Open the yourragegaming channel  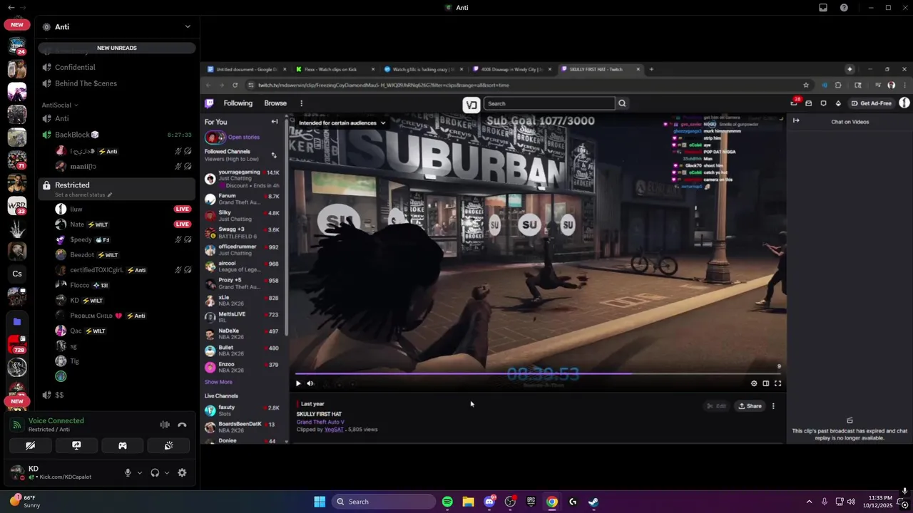pos(243,179)
